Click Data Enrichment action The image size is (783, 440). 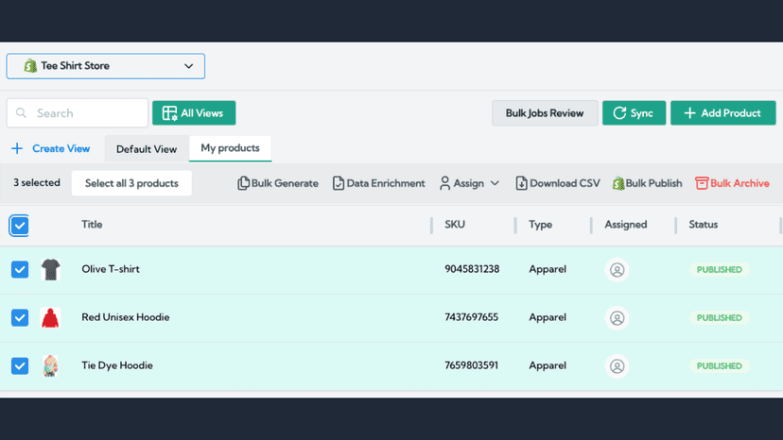[x=378, y=183]
